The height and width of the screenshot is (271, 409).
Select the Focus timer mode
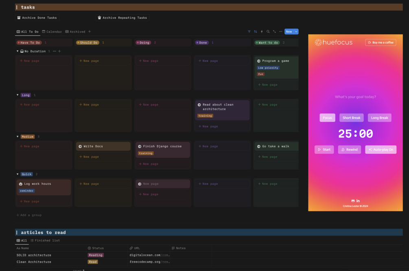click(327, 118)
